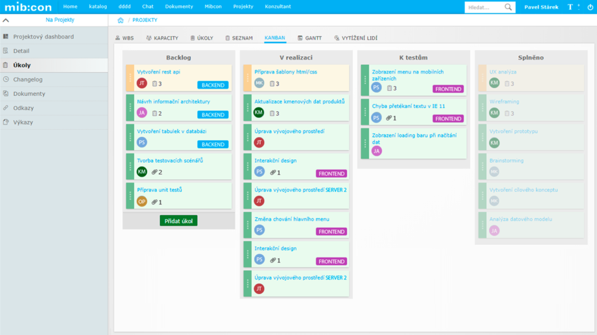Click the home icon in breadcrumb
The width and height of the screenshot is (597, 335).
(x=120, y=21)
